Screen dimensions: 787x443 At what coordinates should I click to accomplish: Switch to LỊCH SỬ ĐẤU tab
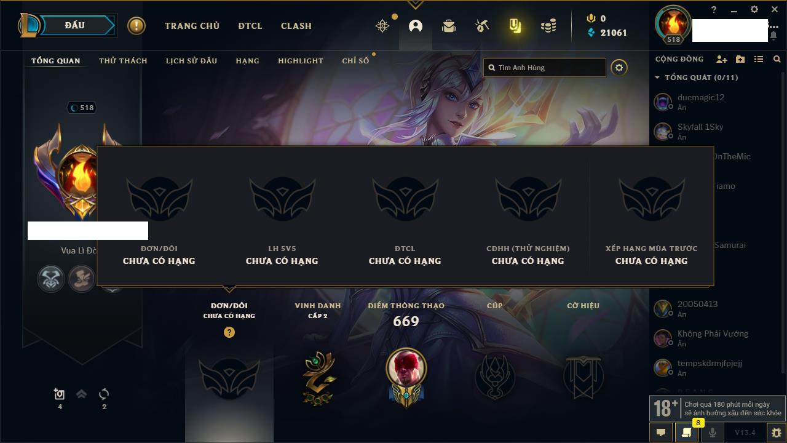tap(192, 61)
